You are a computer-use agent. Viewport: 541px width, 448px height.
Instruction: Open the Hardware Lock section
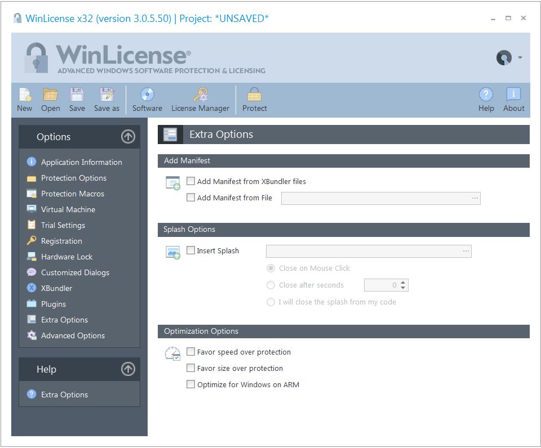(66, 257)
